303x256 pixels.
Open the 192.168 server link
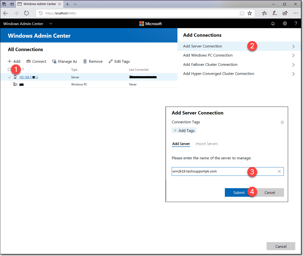click(28, 77)
